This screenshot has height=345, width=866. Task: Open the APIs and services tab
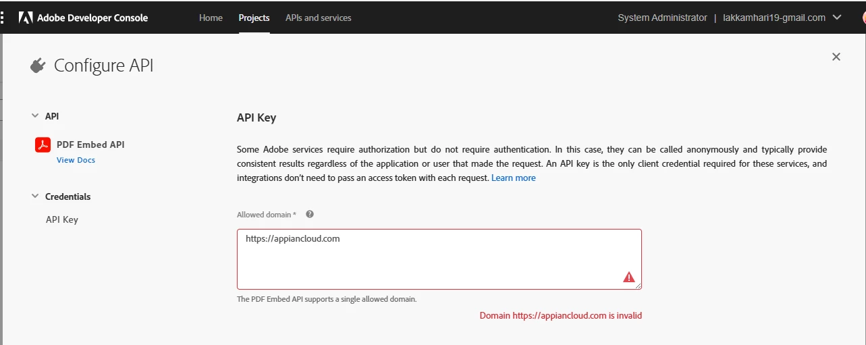click(319, 18)
